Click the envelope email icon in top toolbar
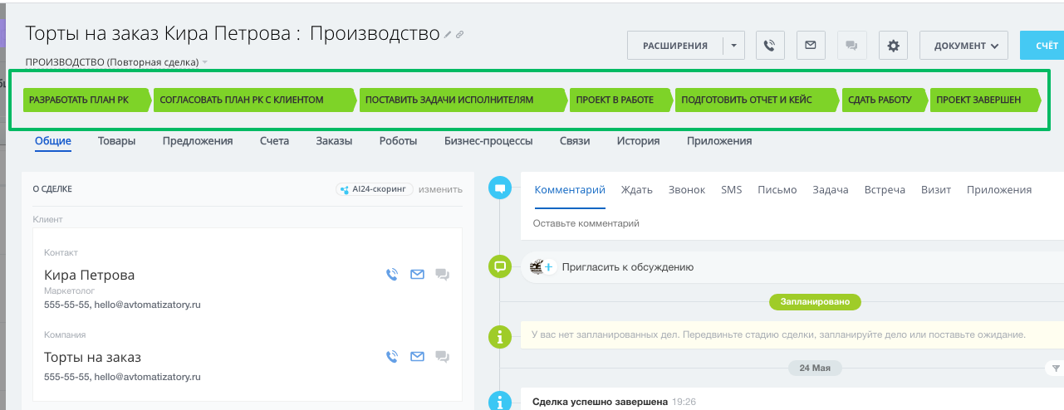The height and width of the screenshot is (410, 1064). tap(811, 46)
